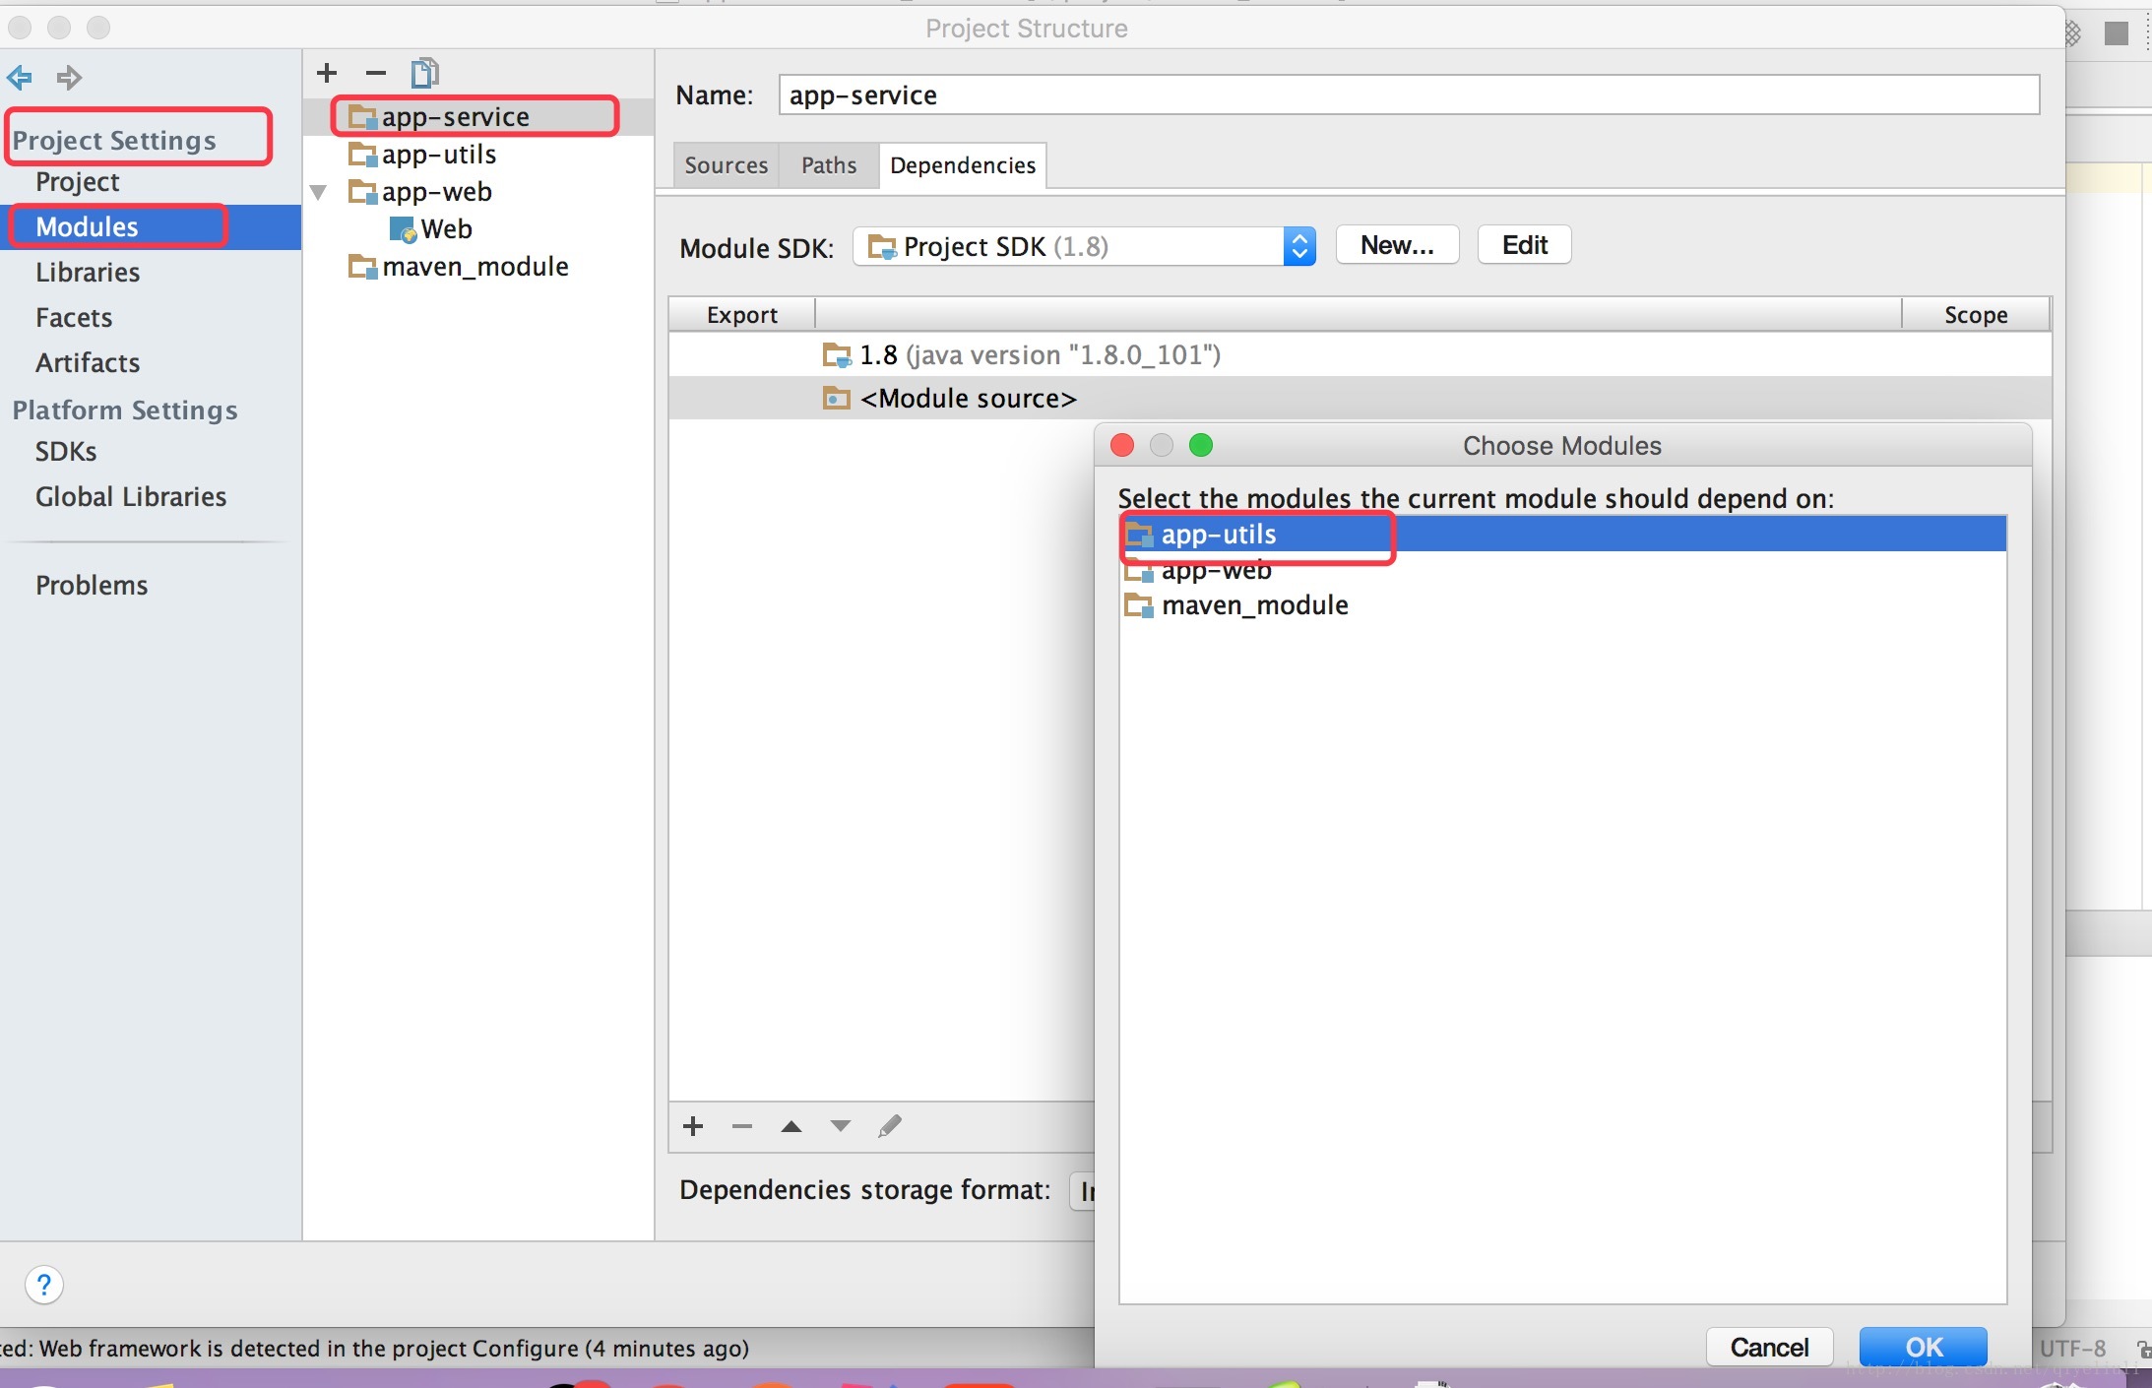Open SDKs platform settings

[x=66, y=452]
